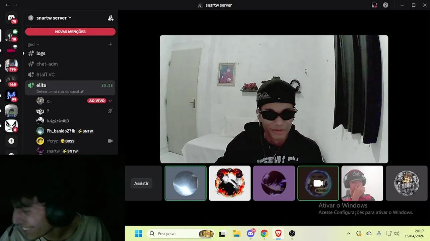
Task: Open Task View on the taskbar
Action: pos(222,234)
